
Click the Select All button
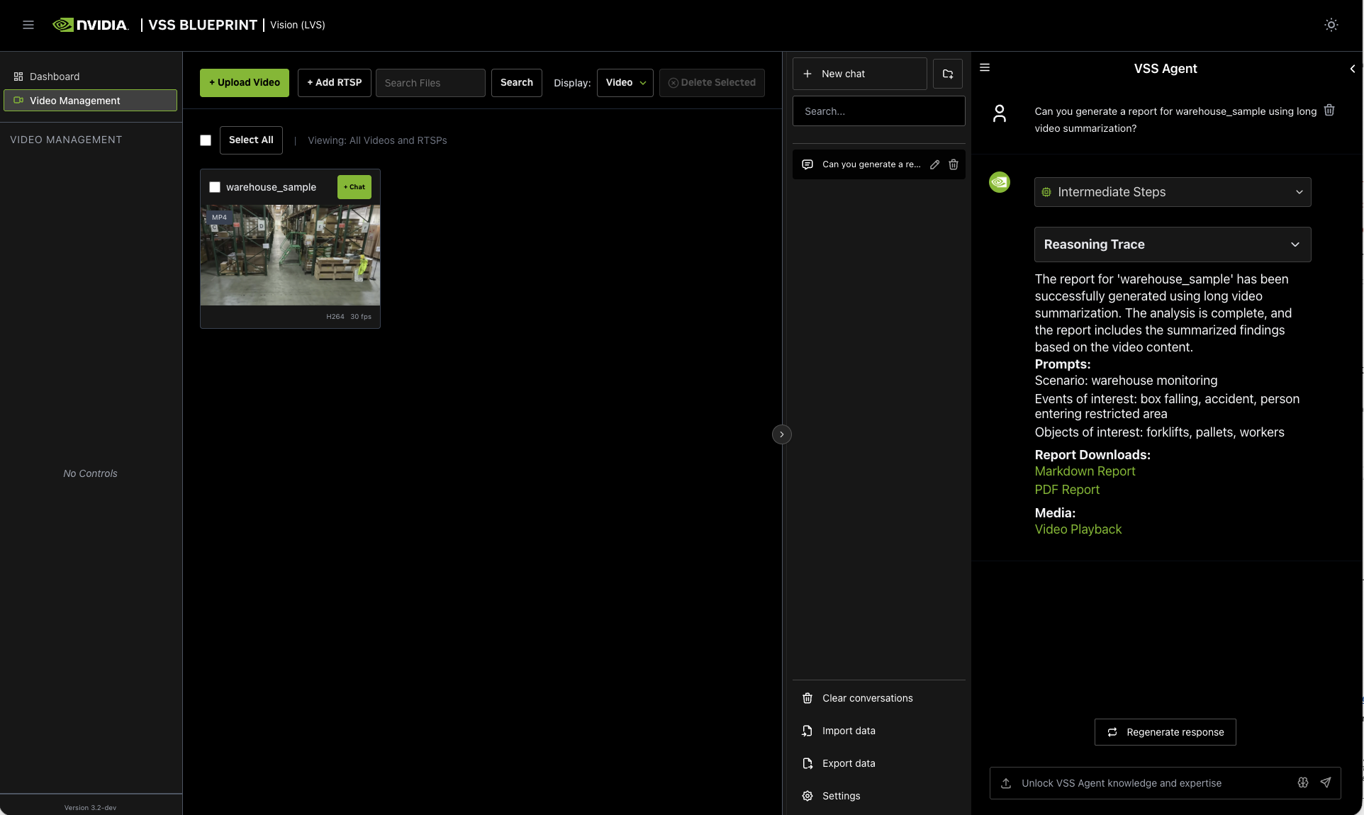pos(251,140)
